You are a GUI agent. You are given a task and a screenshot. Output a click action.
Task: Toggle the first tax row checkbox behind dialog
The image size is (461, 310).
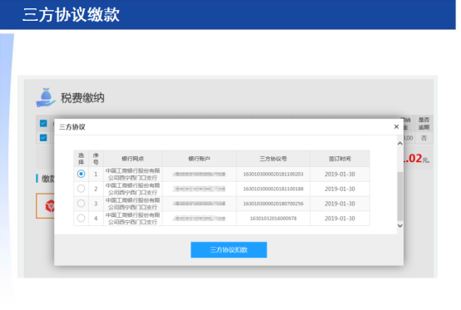[43, 137]
